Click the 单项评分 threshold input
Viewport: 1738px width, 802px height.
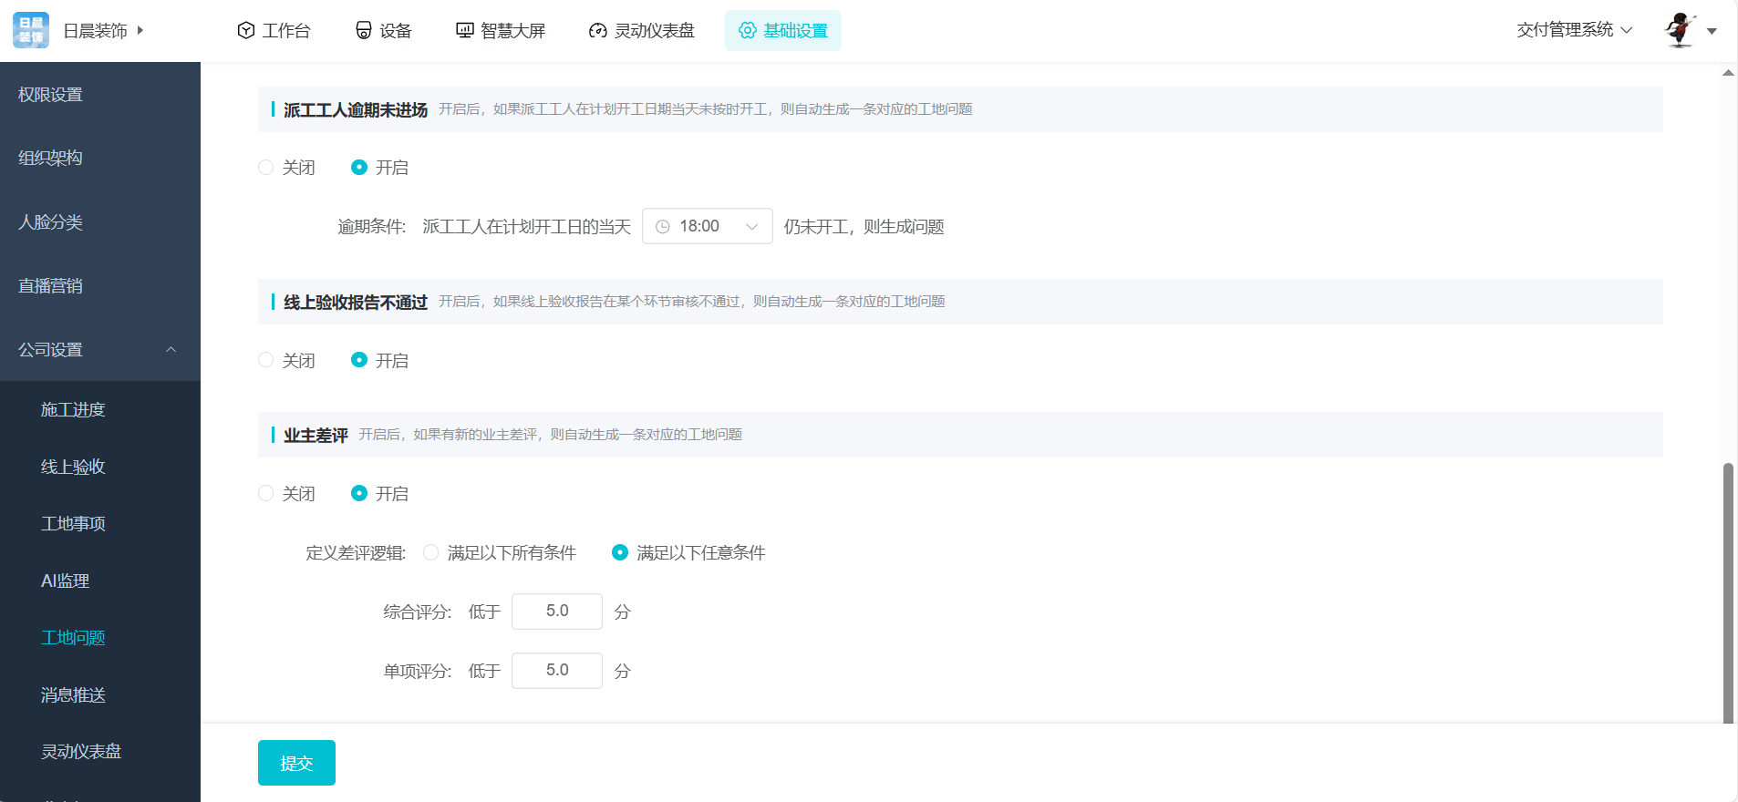[557, 671]
